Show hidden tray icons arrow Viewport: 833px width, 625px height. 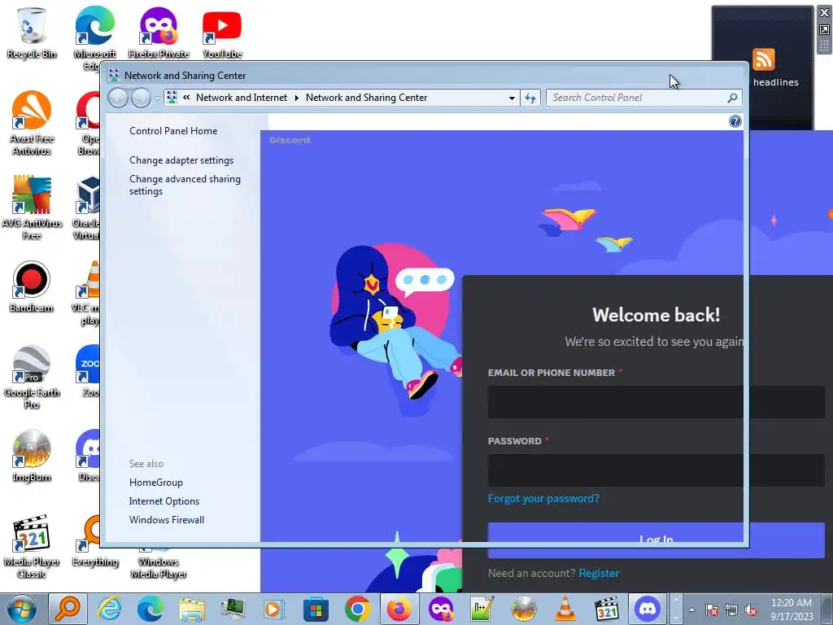coord(691,610)
